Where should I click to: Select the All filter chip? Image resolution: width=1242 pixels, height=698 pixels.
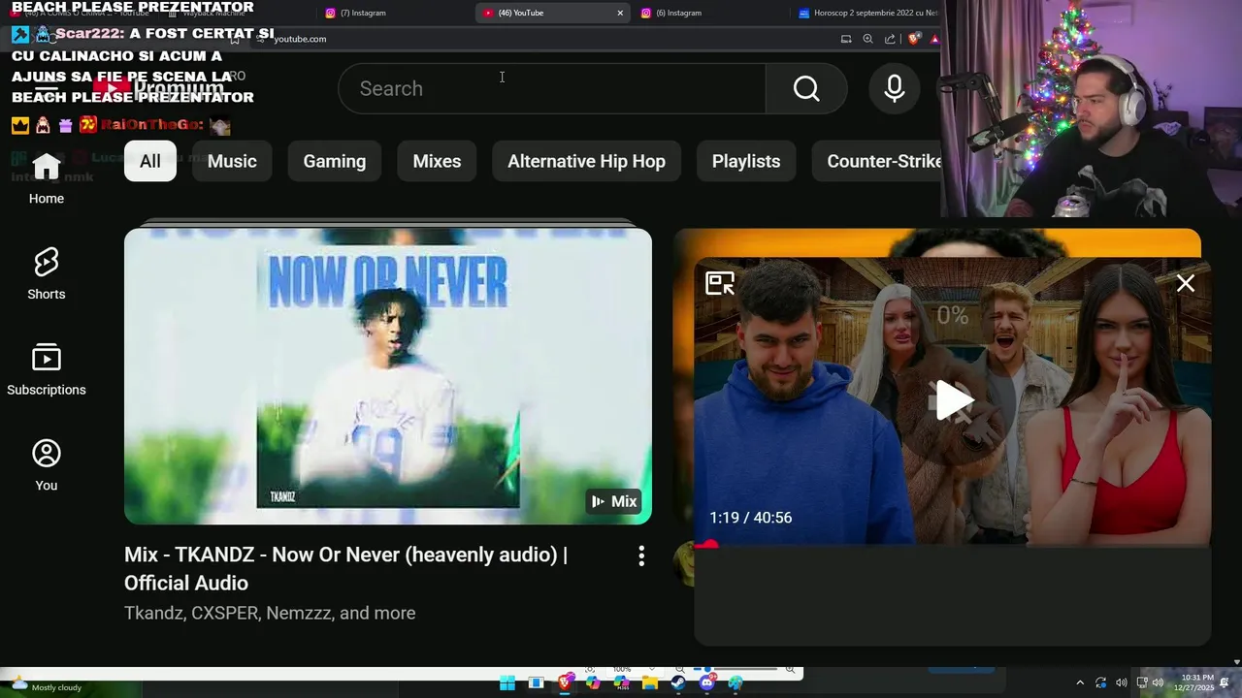click(150, 161)
